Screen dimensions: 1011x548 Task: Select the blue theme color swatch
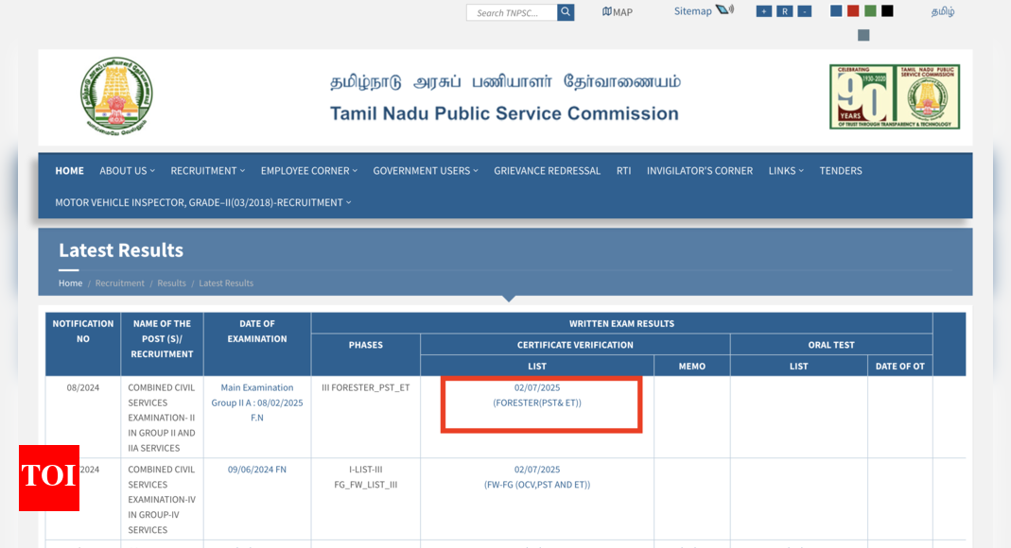[x=836, y=11]
